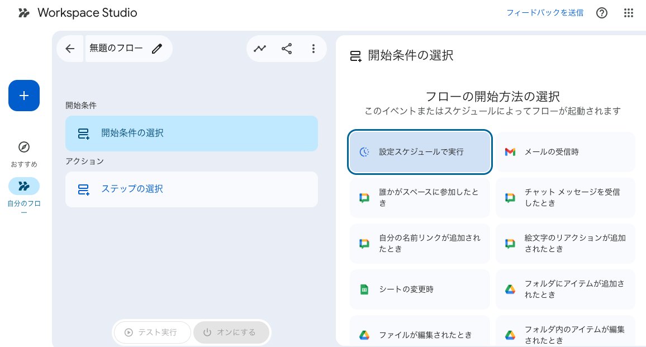Click the フローの開始方法の選択 heading
Screen dimensions: 646x347
(x=492, y=97)
